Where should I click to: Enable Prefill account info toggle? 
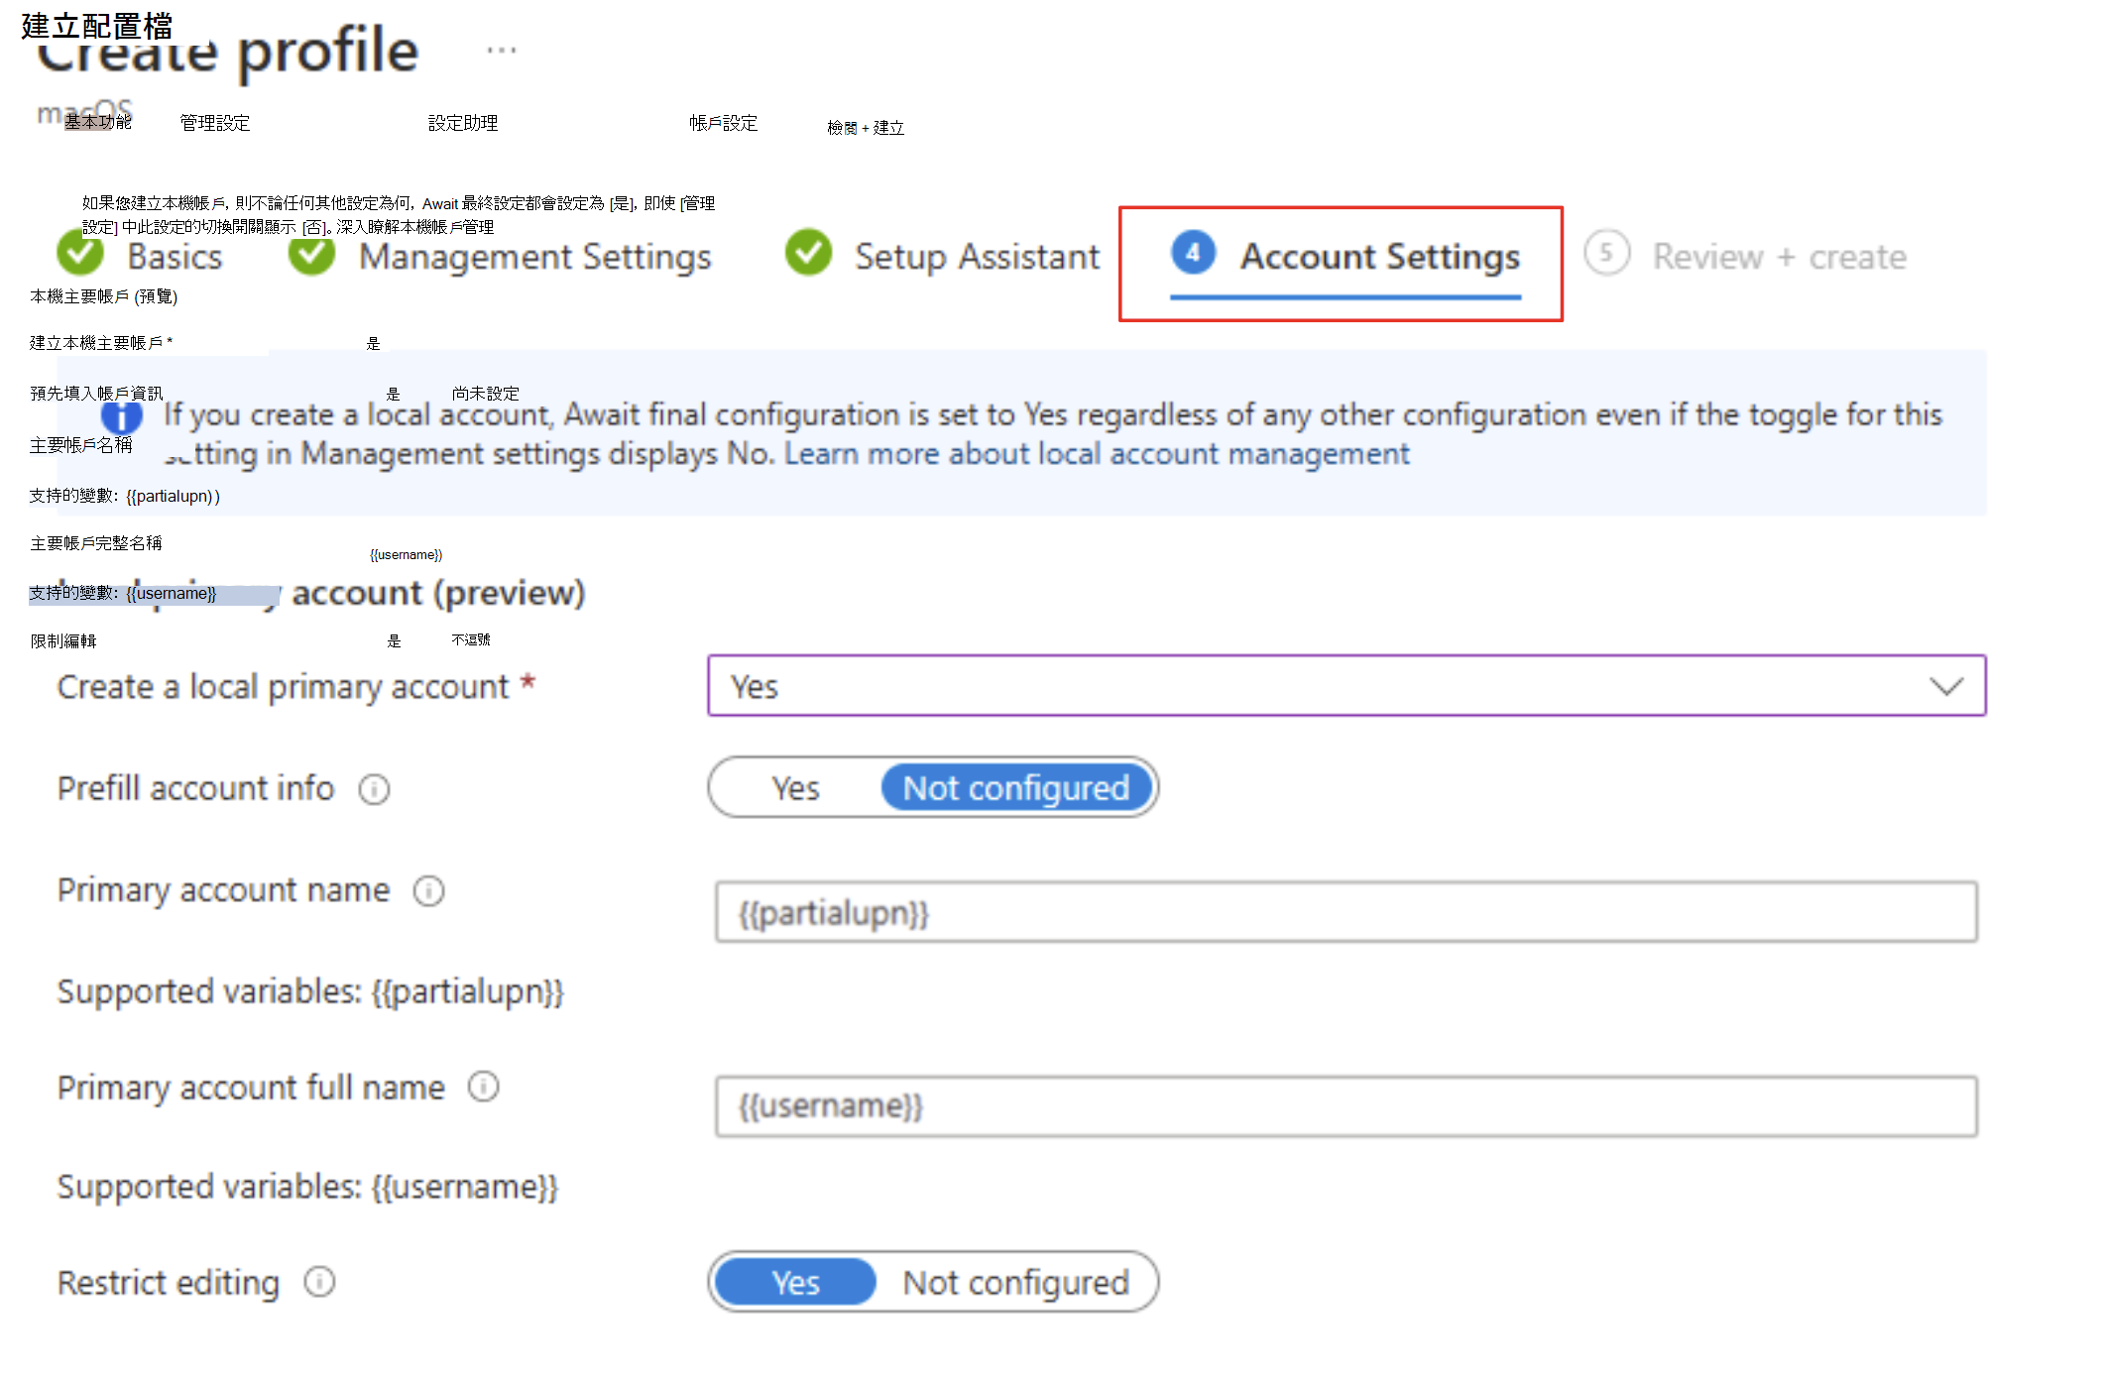788,787
